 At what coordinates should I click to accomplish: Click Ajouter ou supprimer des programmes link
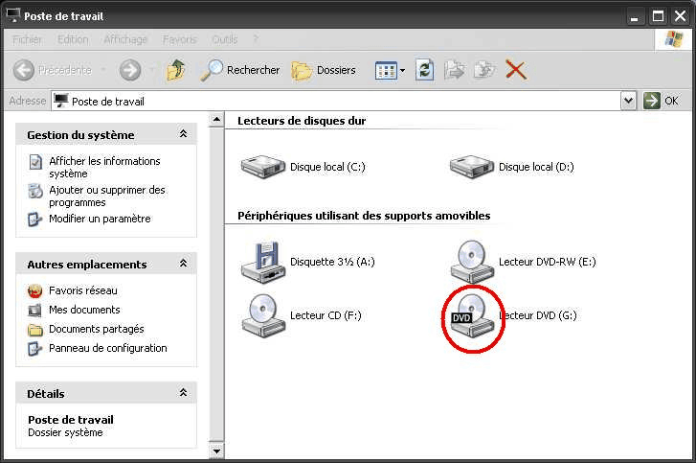[107, 196]
